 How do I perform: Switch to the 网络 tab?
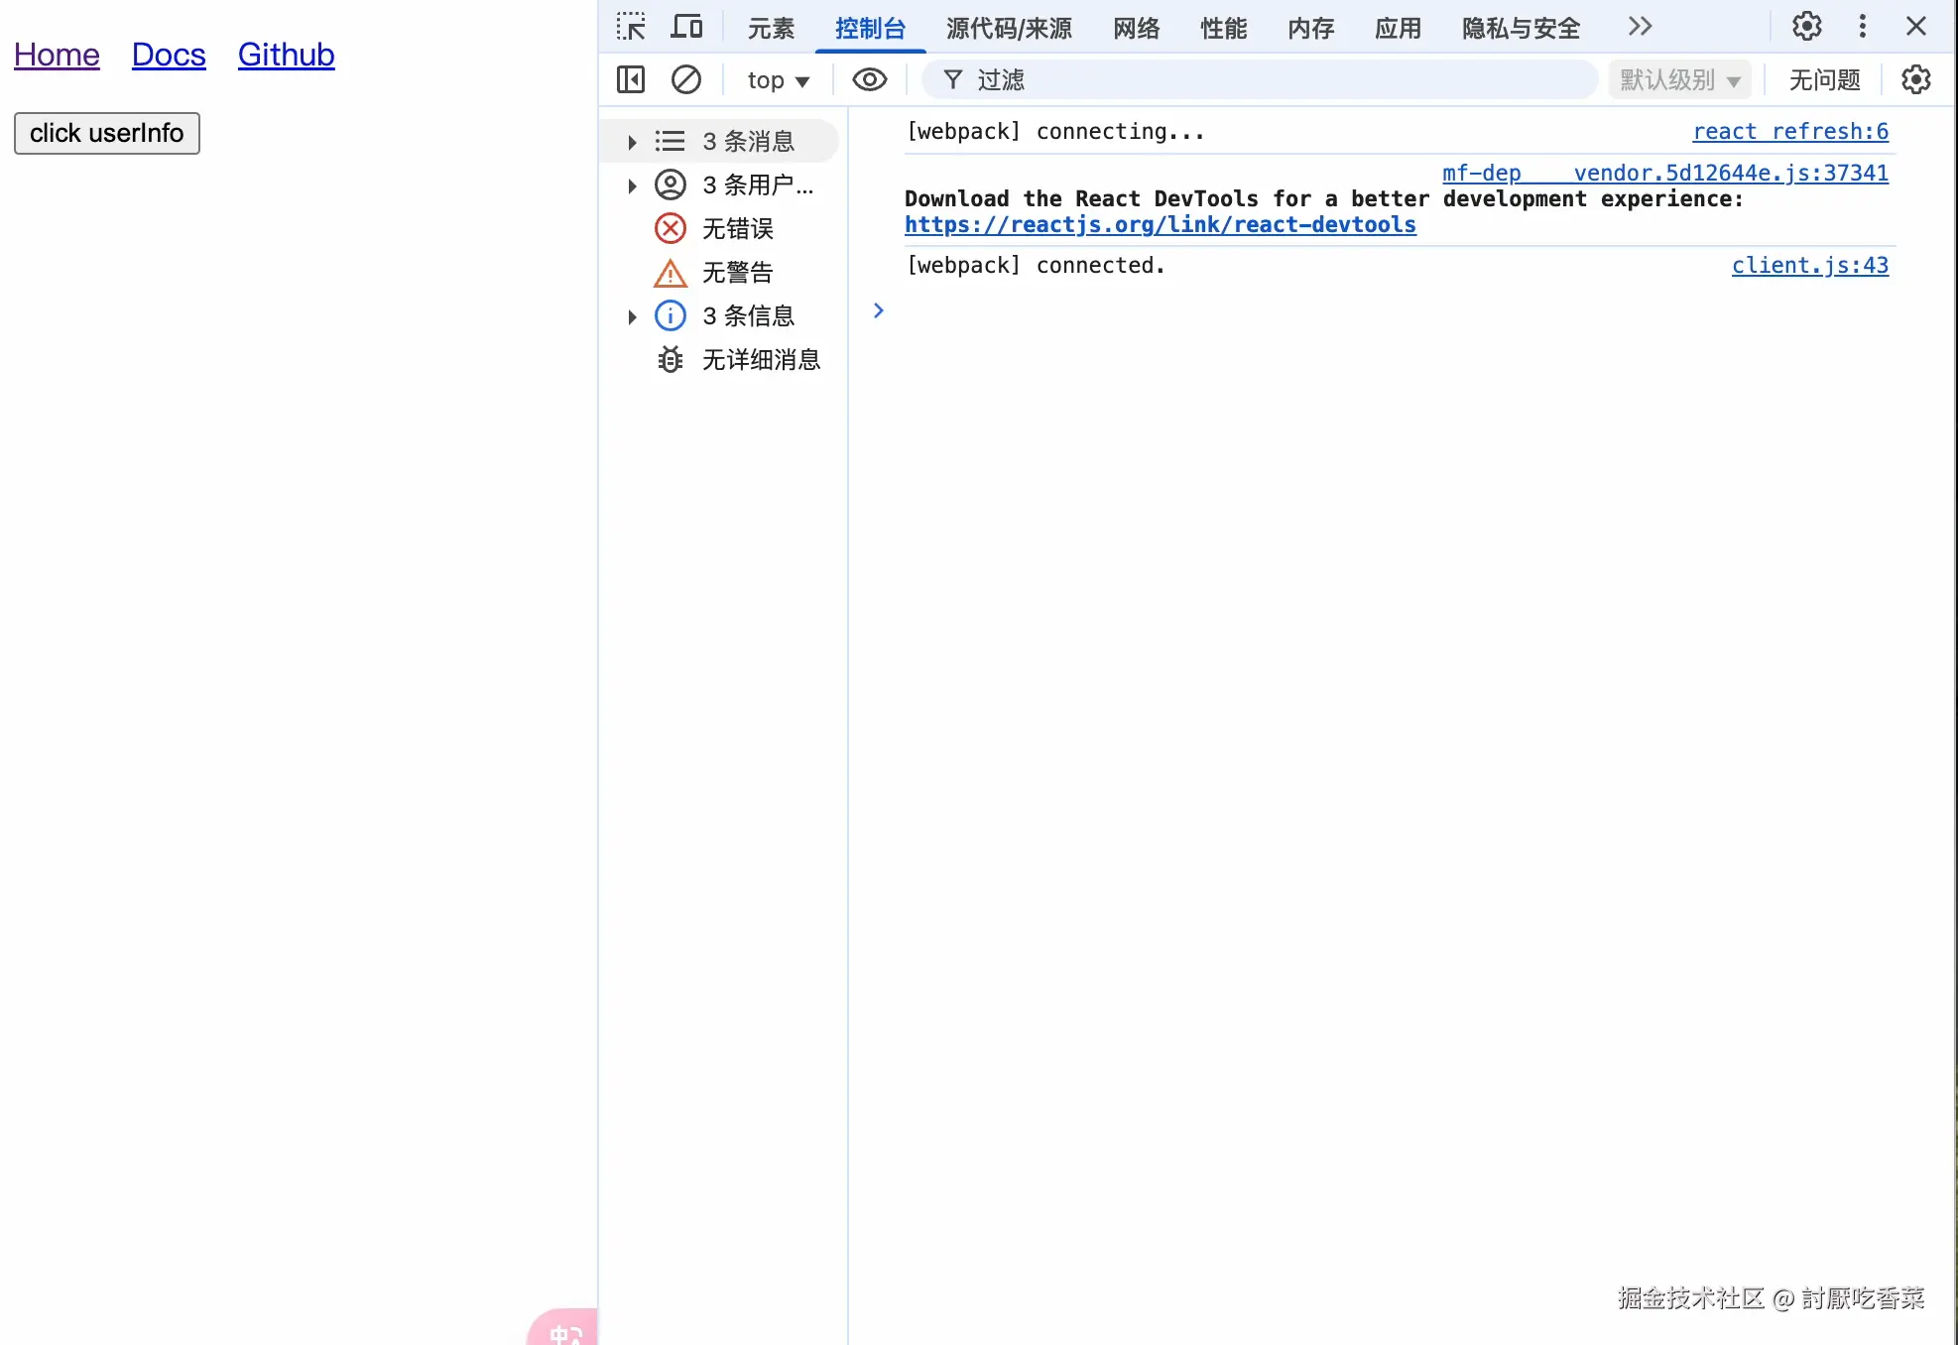[x=1136, y=28]
